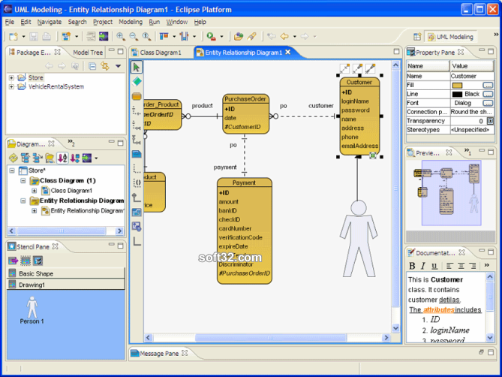Click the Fill color swatch

[458, 86]
